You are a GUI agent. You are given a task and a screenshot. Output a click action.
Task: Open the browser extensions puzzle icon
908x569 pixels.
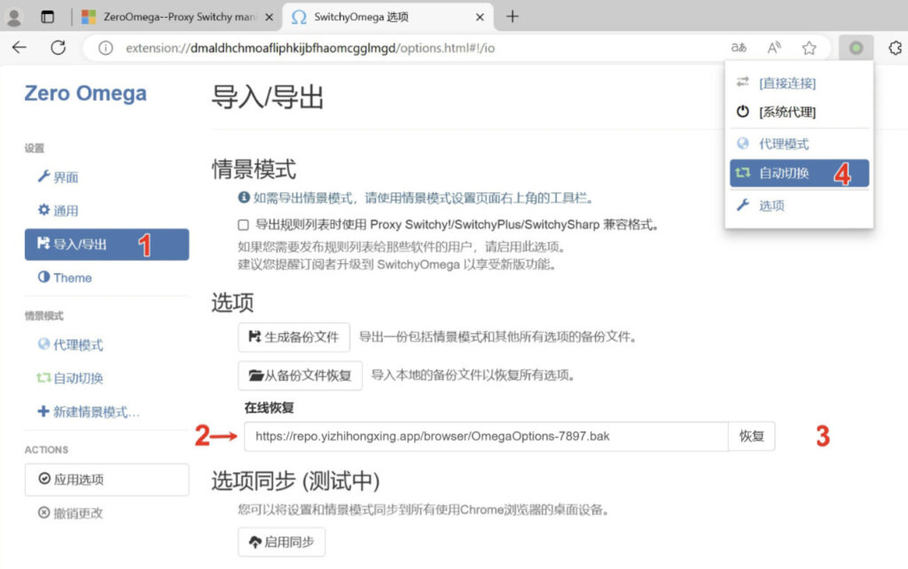click(894, 48)
